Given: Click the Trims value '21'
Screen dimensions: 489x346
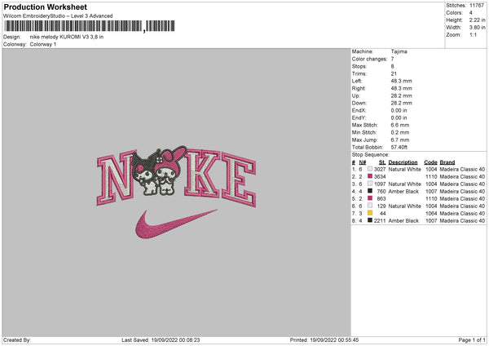Looking at the screenshot, I should (394, 73).
